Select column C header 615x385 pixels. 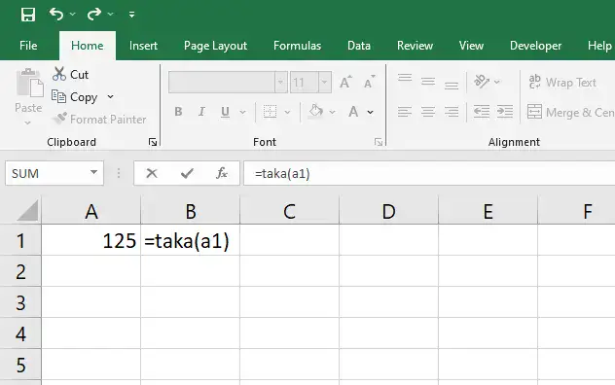pyautogui.click(x=289, y=211)
